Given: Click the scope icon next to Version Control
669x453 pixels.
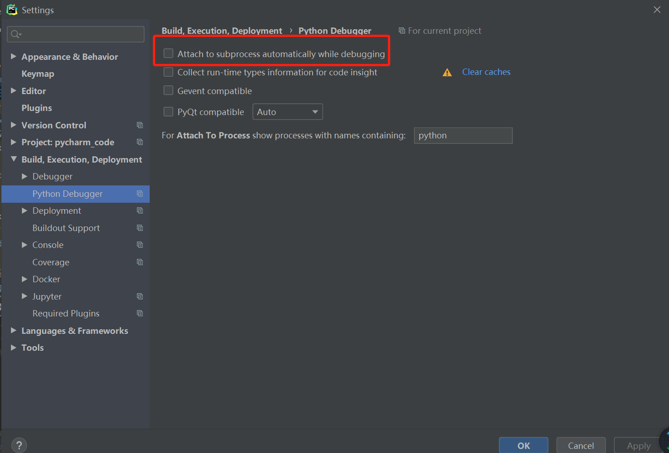Looking at the screenshot, I should click(140, 125).
